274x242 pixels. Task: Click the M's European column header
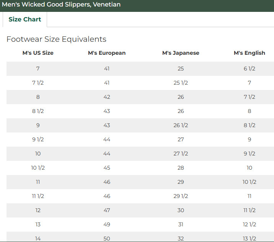[107, 53]
